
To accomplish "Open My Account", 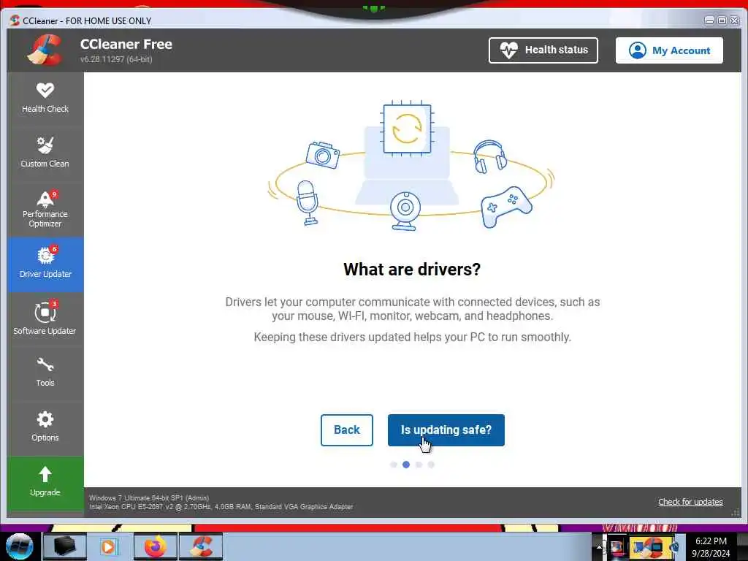I will coord(669,50).
